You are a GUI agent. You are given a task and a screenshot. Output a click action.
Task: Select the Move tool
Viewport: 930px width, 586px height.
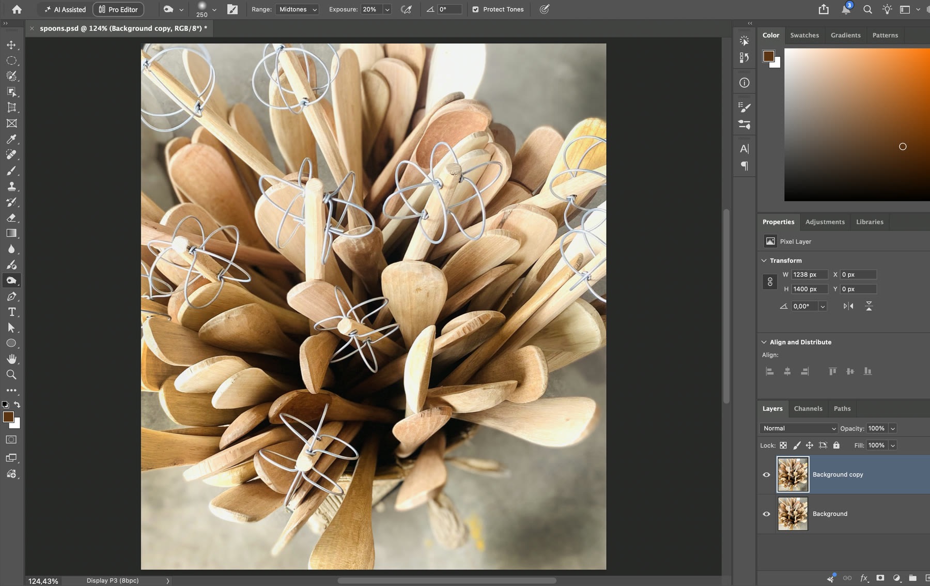[x=11, y=45]
